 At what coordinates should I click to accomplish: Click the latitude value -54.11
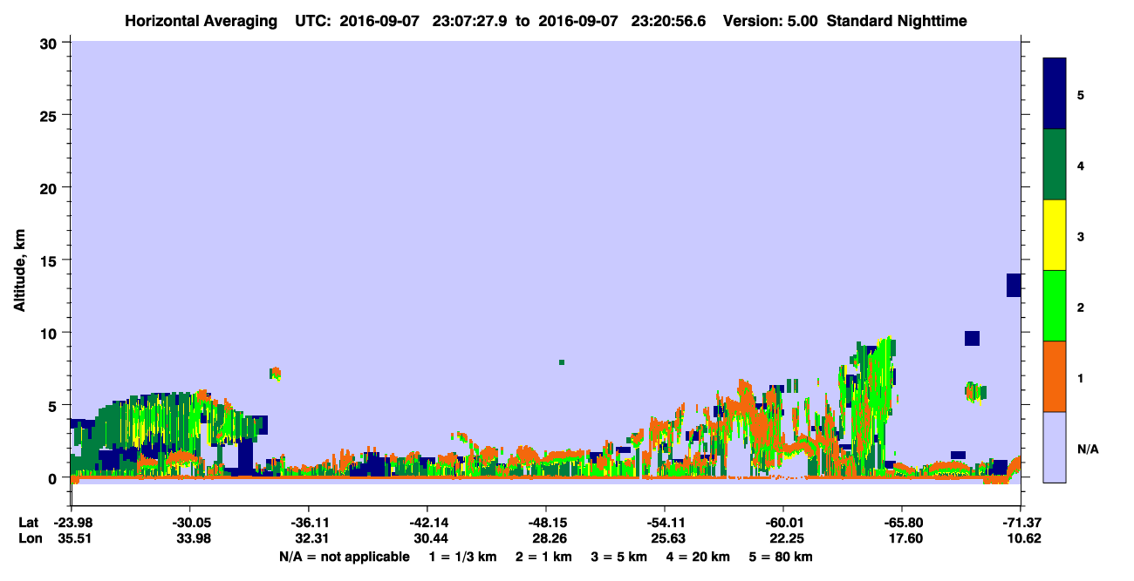[665, 523]
